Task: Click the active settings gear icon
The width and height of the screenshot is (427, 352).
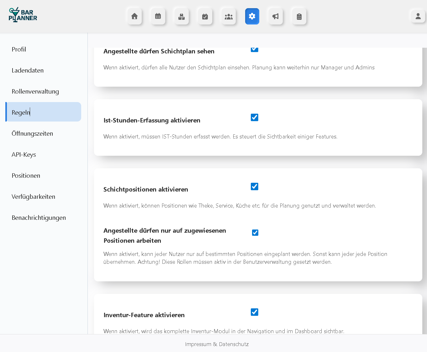Action: point(252,16)
